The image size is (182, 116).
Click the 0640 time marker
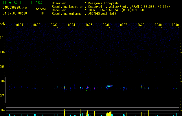click(x=175, y=25)
